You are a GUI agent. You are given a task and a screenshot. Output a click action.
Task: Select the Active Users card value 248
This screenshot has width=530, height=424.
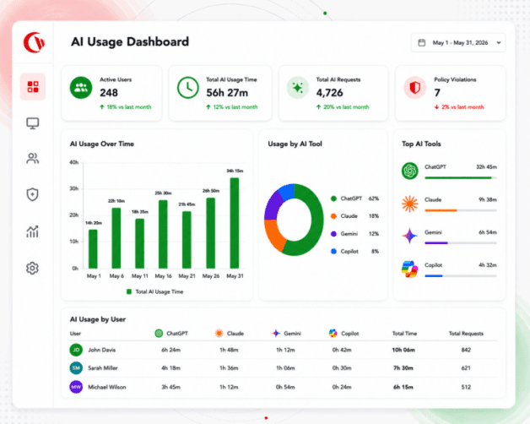[109, 93]
